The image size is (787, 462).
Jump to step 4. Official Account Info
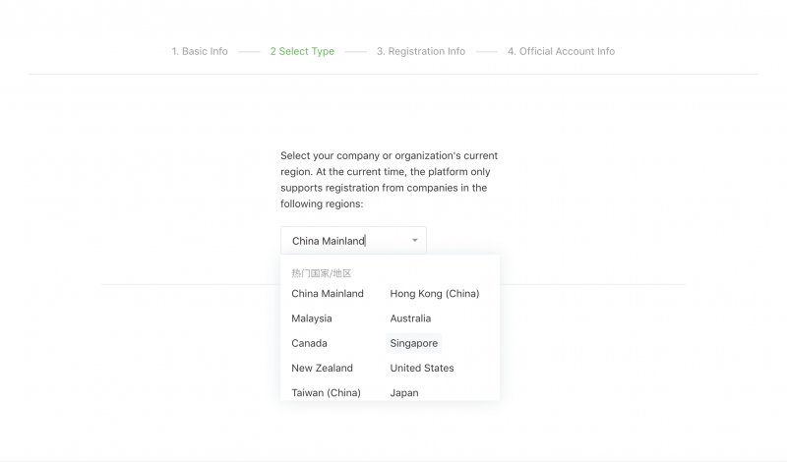coord(561,51)
